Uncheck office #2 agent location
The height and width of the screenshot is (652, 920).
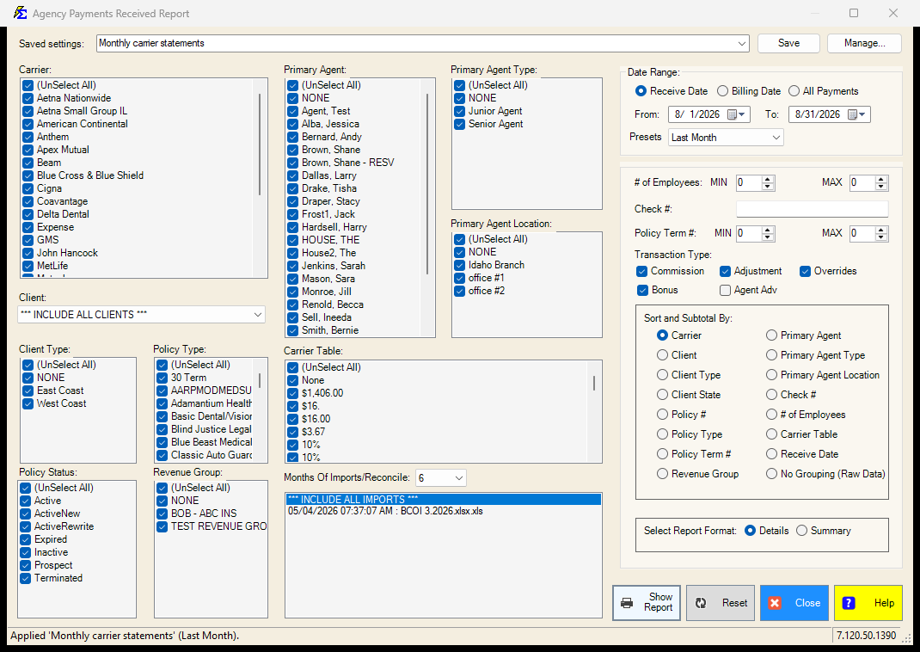[459, 291]
